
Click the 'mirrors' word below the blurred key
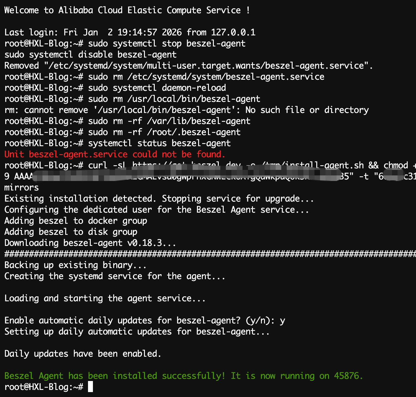tap(22, 187)
